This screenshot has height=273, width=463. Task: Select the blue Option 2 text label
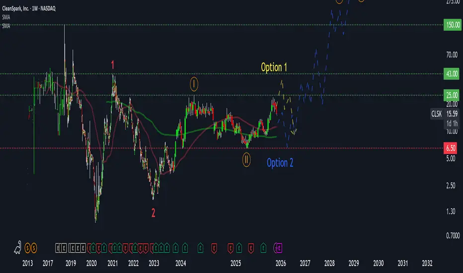[280, 163]
